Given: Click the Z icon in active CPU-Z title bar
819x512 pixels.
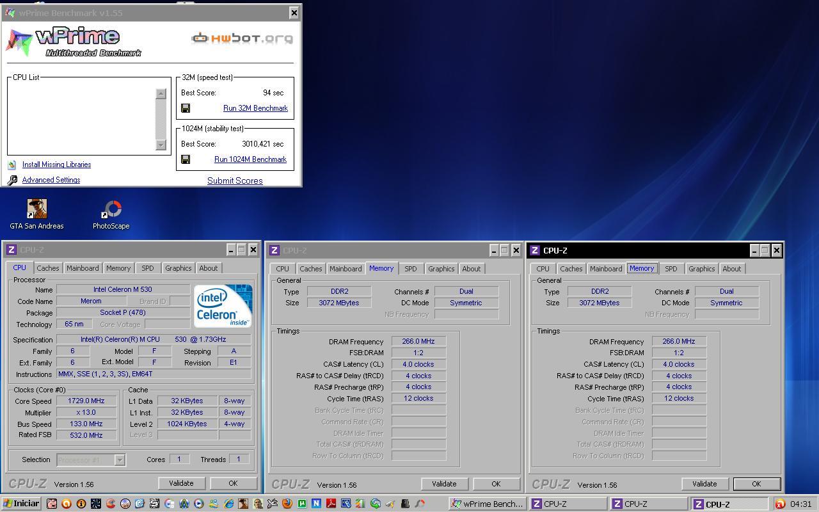Looking at the screenshot, I should pos(535,250).
